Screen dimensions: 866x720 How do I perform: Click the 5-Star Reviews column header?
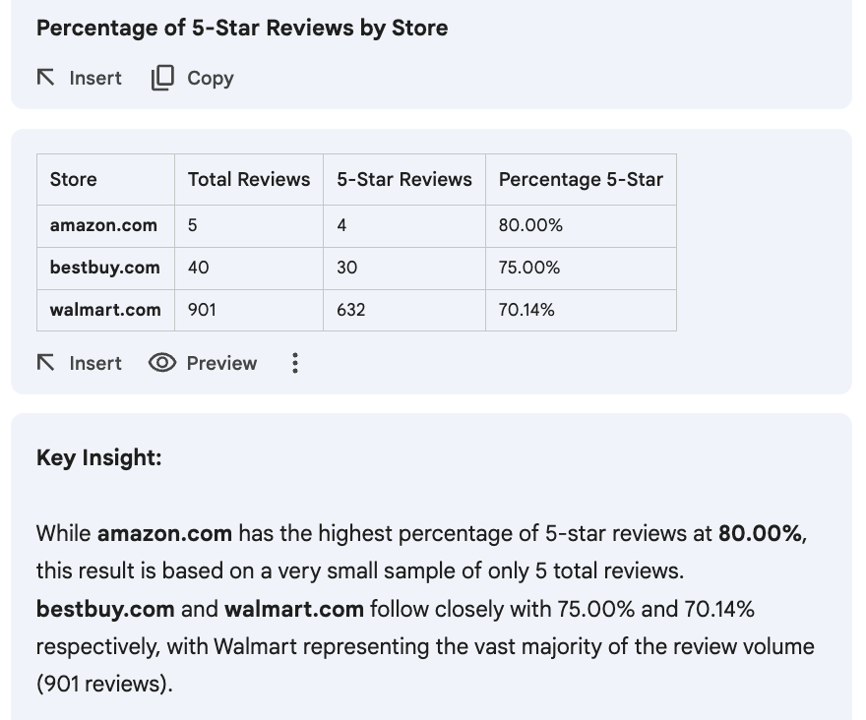click(404, 179)
